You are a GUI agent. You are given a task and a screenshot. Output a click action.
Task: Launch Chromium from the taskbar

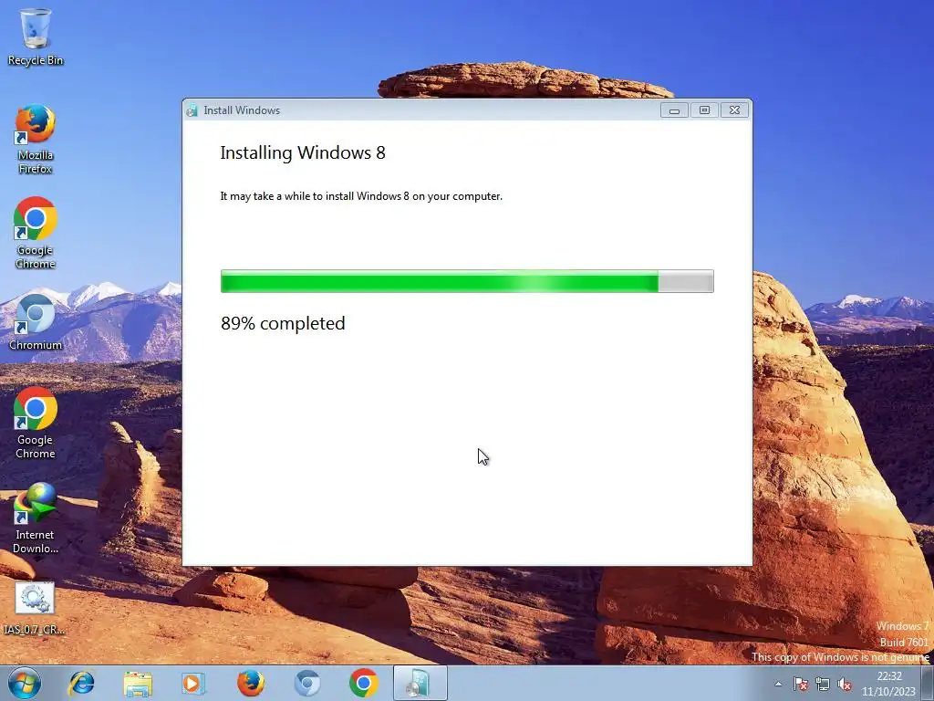pyautogui.click(x=307, y=683)
